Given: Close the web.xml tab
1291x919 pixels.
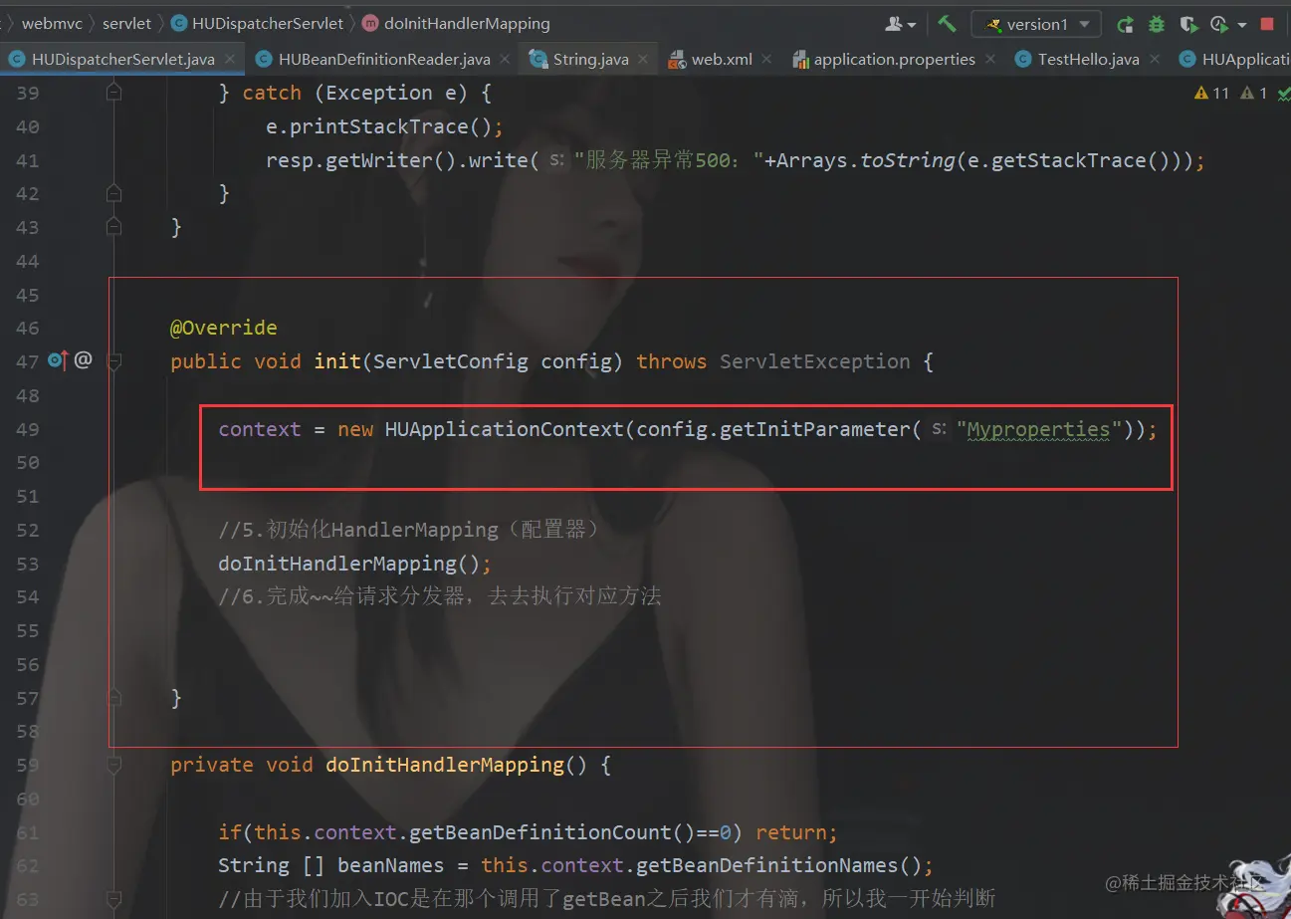Looking at the screenshot, I should (x=765, y=60).
